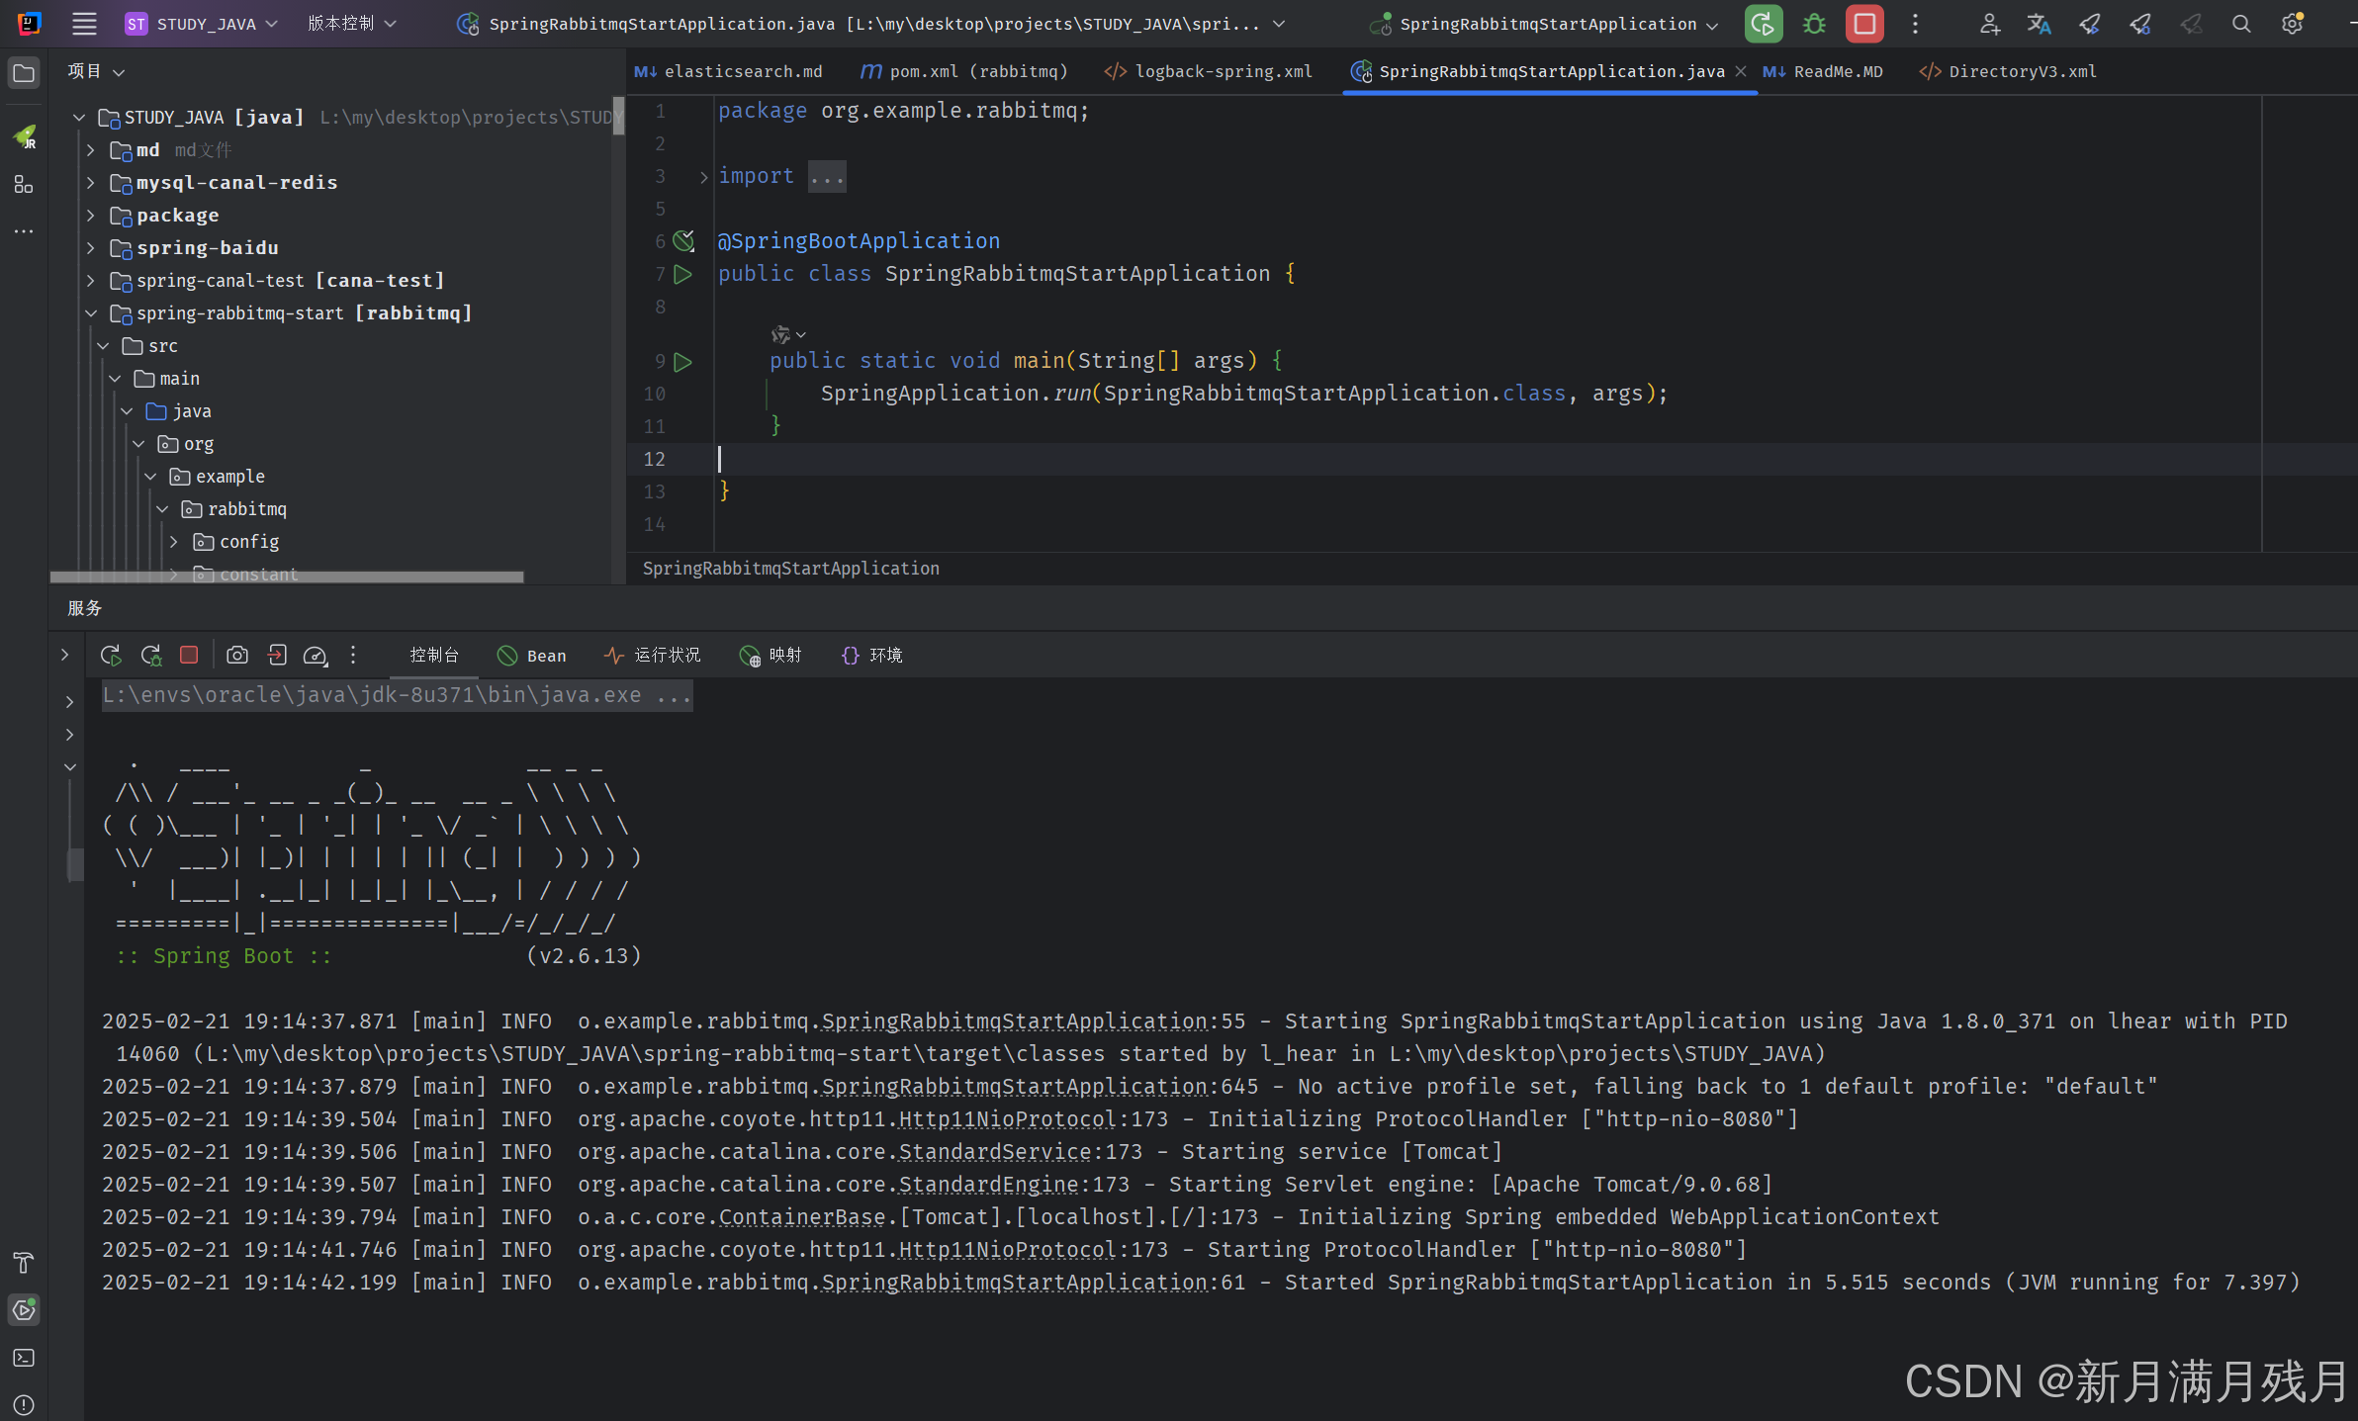Expand the mysql-canal-redis folder
The width and height of the screenshot is (2358, 1421).
91,183
